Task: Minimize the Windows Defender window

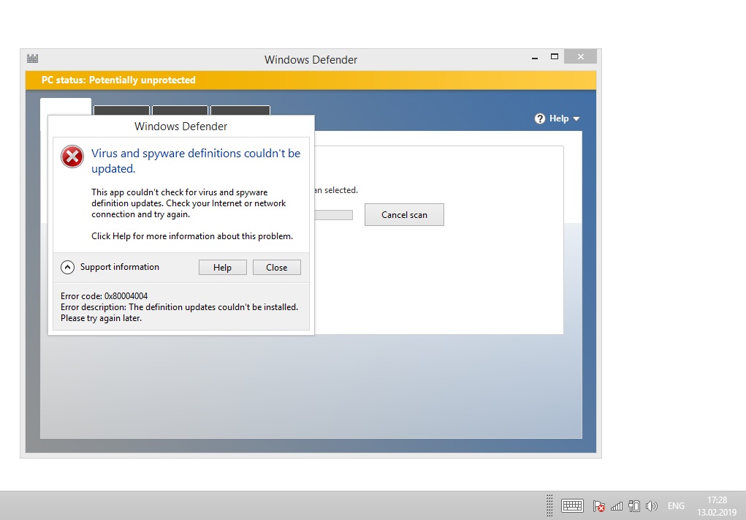Action: tap(535, 56)
